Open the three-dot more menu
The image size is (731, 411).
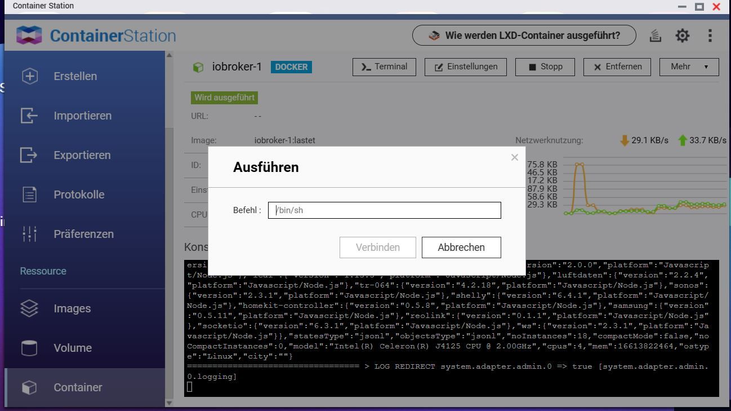coord(710,36)
